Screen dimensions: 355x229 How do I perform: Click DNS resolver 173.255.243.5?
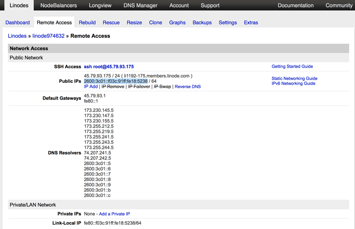coord(99,142)
